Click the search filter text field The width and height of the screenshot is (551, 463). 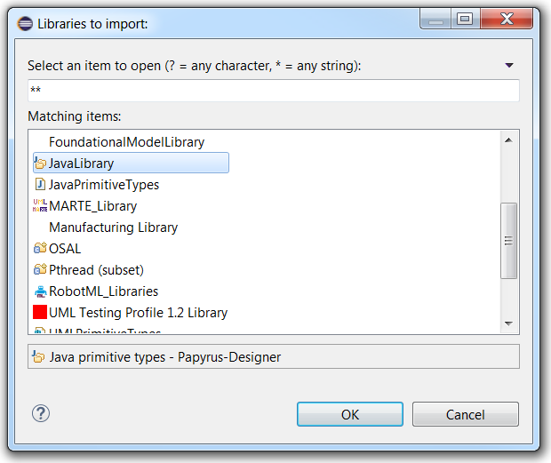point(274,91)
